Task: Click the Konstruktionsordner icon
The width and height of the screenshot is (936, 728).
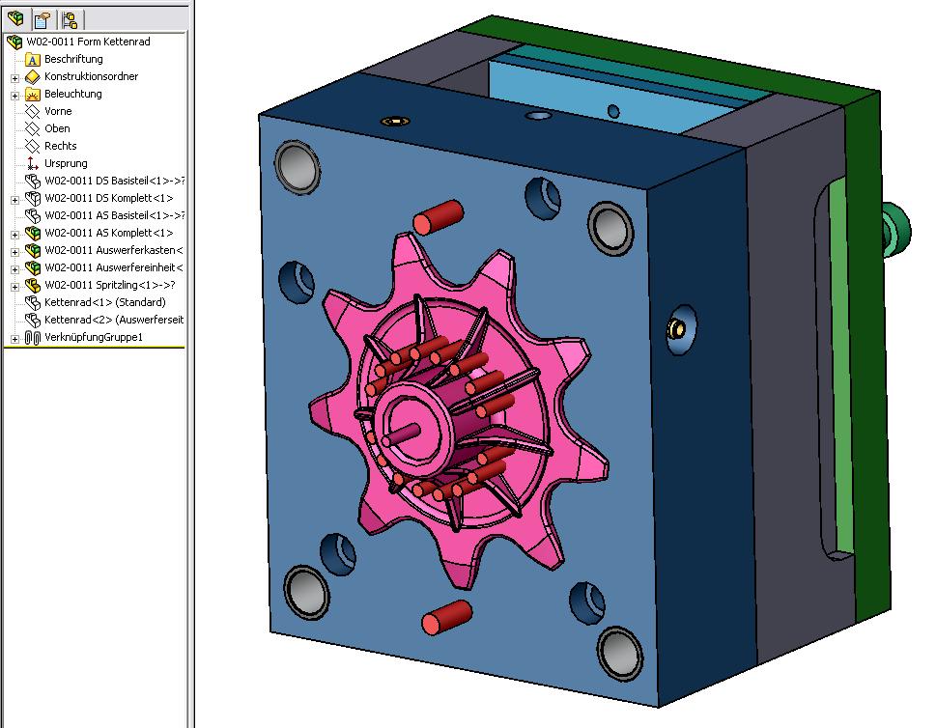Action: [x=33, y=76]
